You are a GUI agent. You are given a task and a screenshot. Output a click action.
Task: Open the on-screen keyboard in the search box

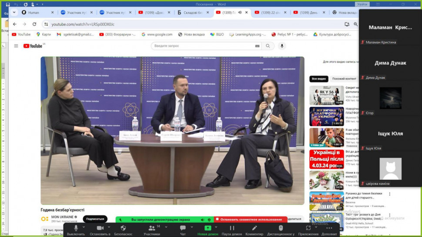pyautogui.click(x=257, y=46)
